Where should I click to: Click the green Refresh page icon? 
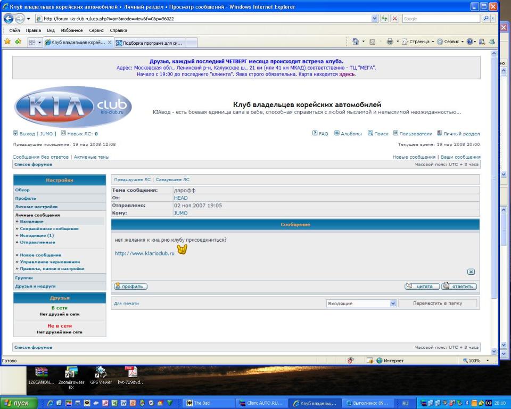(x=385, y=18)
